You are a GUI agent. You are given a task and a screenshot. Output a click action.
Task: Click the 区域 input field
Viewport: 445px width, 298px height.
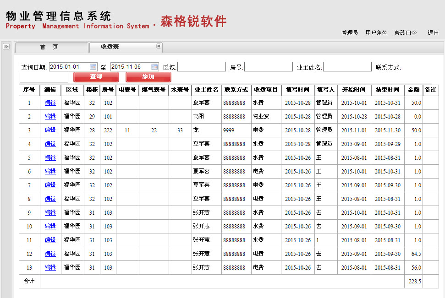point(201,67)
